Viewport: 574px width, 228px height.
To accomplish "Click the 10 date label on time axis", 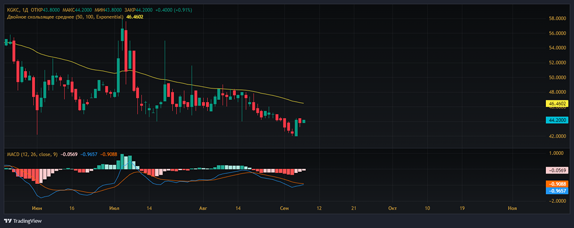I will (x=427, y=208).
